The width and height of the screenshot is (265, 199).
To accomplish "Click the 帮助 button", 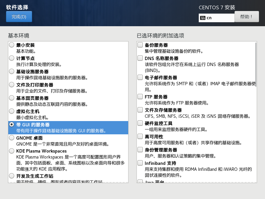I will click(247, 17).
